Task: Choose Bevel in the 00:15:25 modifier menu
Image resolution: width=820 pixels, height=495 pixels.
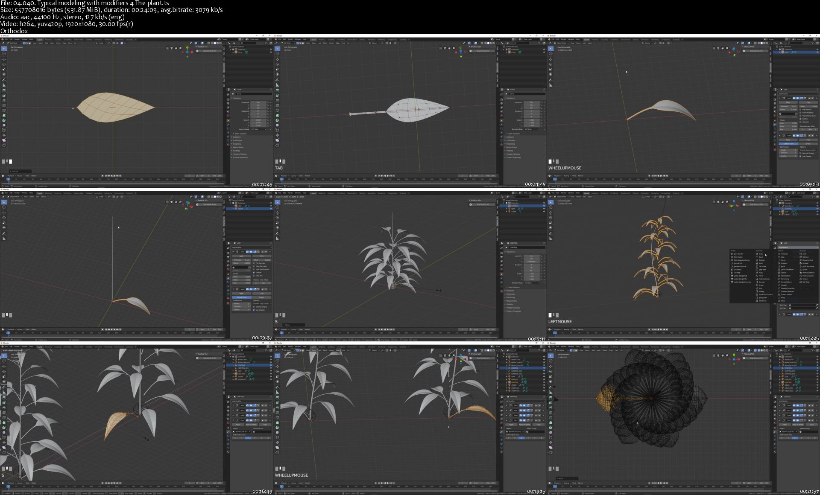Action: [761, 257]
